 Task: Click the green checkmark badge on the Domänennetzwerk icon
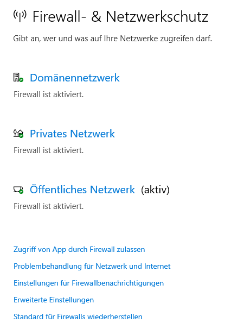(x=21, y=80)
